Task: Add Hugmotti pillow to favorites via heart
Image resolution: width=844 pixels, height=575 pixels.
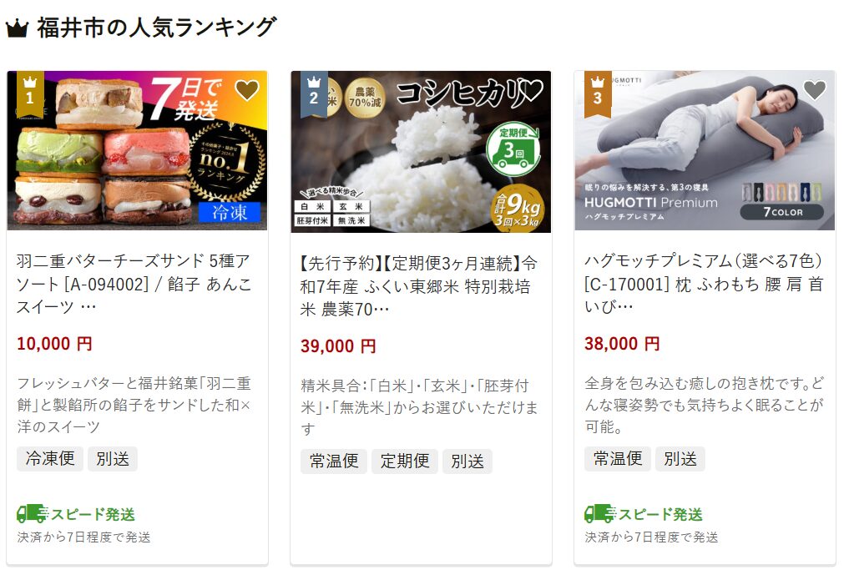Action: [x=815, y=90]
